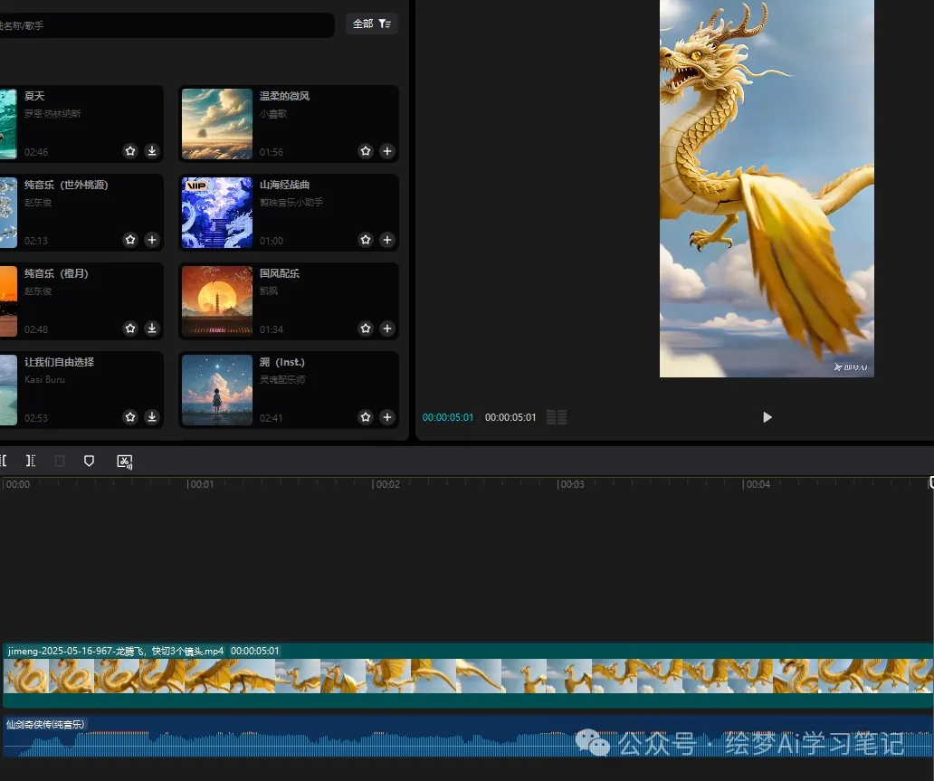934x781 pixels.
Task: Open the 全部 filter dropdown
Action: click(x=372, y=24)
